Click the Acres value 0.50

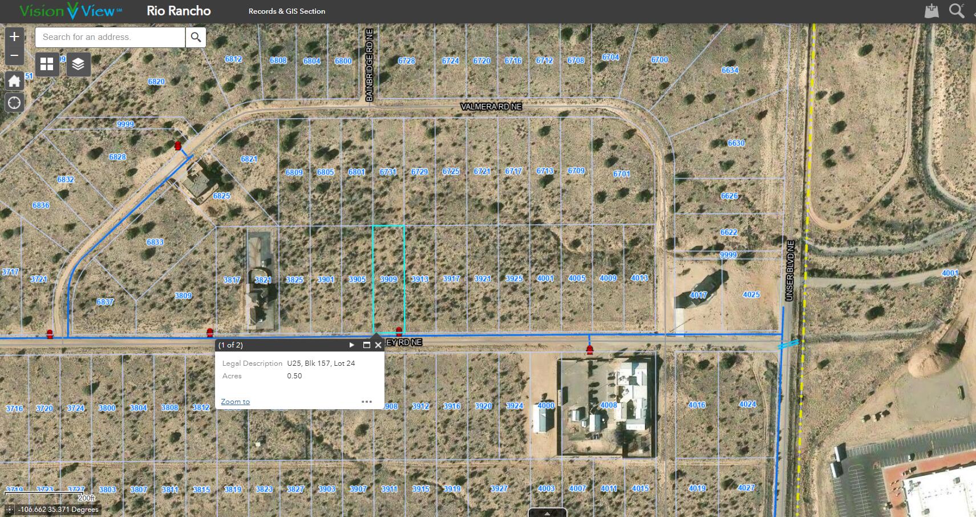point(295,376)
